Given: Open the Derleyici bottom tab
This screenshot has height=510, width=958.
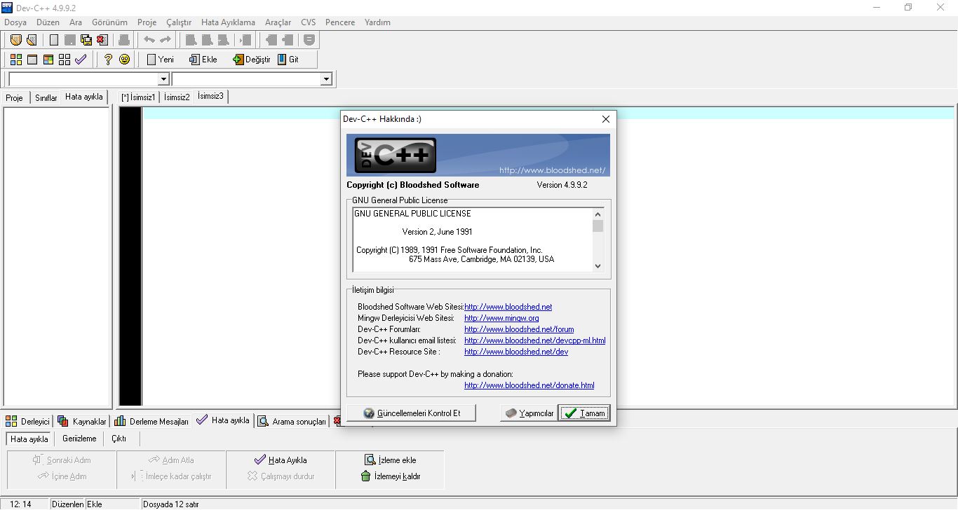Looking at the screenshot, I should (28, 421).
